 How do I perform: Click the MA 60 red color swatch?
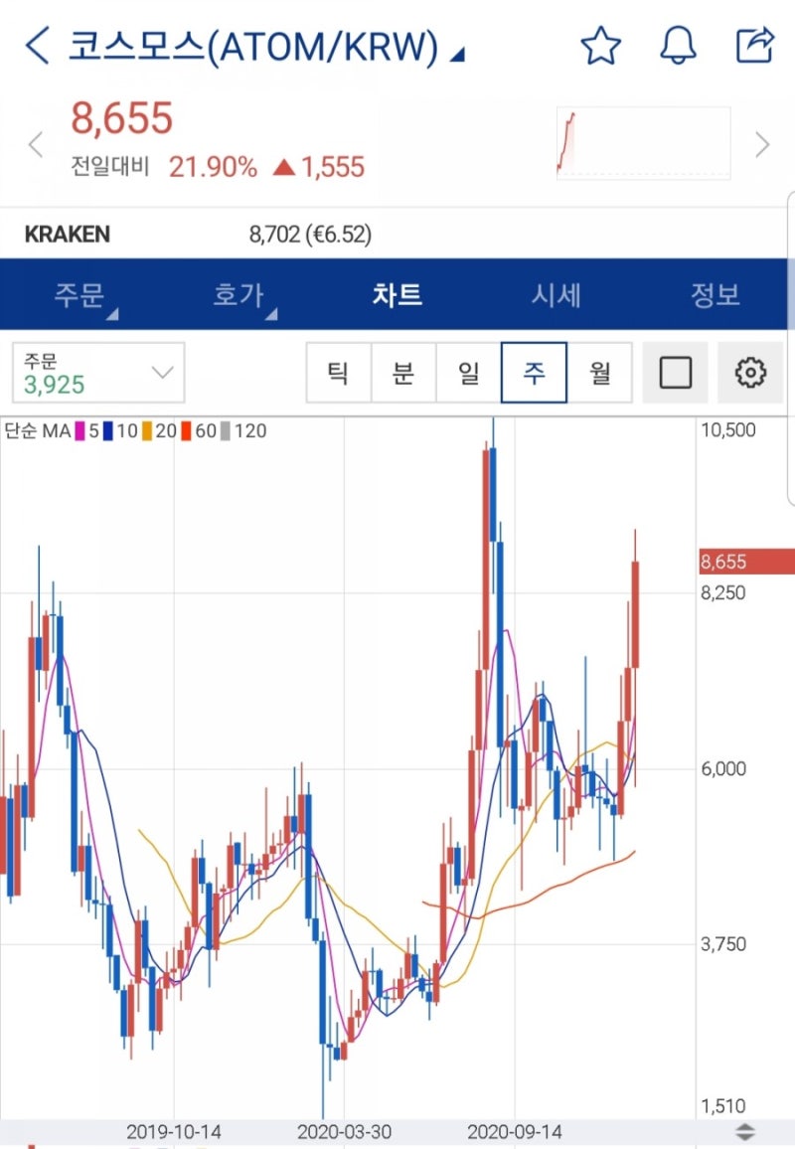coord(186,431)
